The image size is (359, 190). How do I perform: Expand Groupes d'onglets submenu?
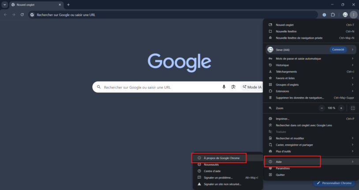310,84
